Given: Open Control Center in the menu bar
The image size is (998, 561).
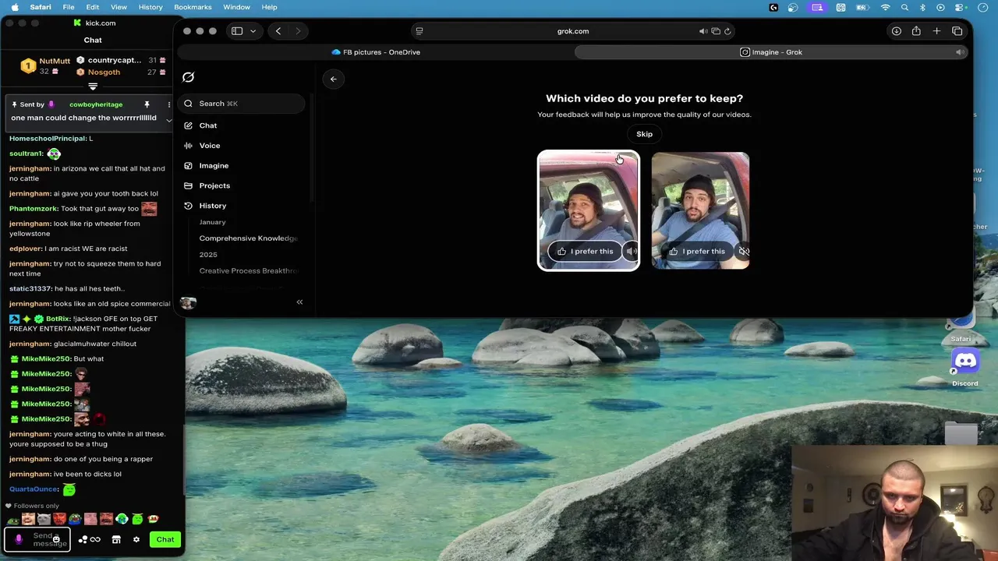Looking at the screenshot, I should (958, 7).
